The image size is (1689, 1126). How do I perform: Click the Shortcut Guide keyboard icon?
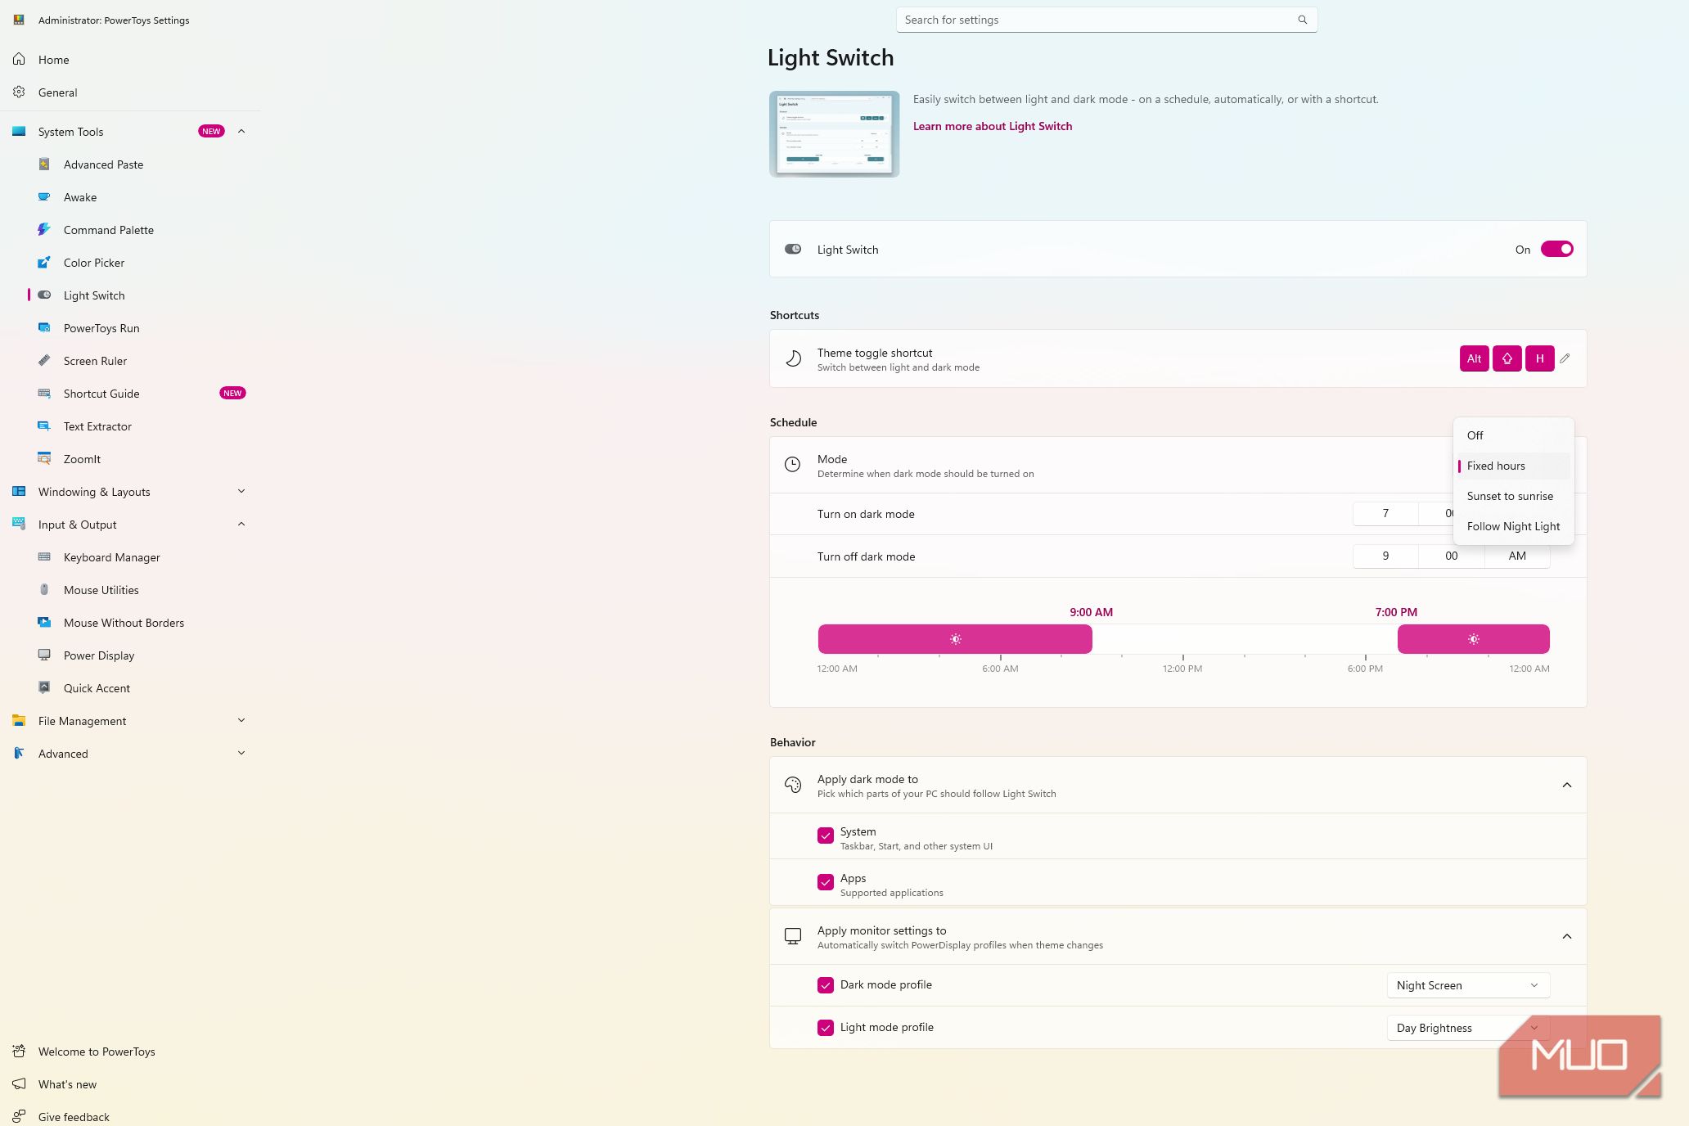coord(44,394)
